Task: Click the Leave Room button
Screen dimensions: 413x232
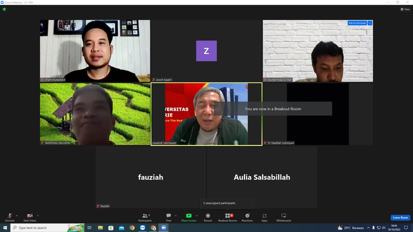Action: pos(400,218)
